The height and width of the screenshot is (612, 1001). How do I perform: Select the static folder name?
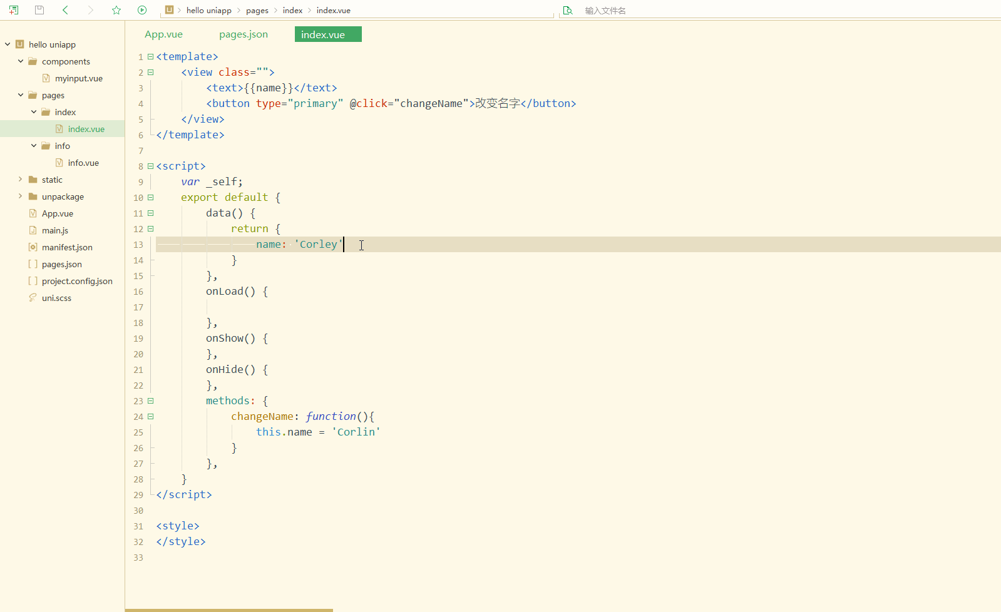coord(52,180)
